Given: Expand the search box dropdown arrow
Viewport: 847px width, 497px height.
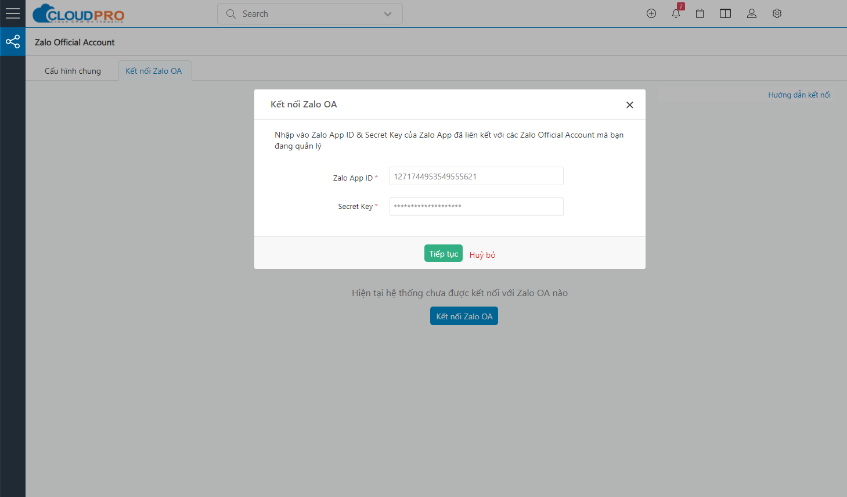Looking at the screenshot, I should coord(388,14).
